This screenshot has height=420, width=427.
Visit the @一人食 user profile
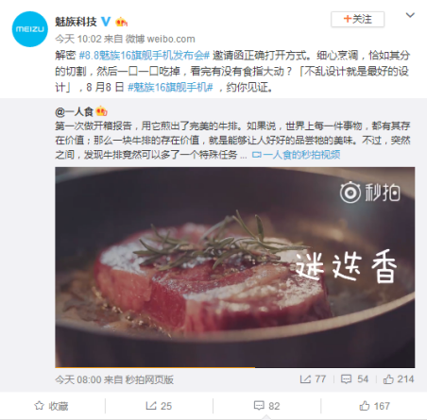[x=74, y=111]
